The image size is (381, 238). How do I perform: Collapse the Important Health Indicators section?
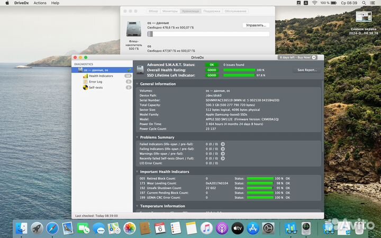[137, 171]
